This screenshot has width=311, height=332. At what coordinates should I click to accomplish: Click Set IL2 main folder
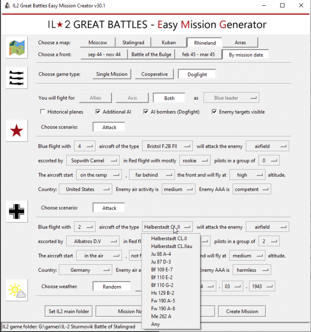(x=69, y=311)
